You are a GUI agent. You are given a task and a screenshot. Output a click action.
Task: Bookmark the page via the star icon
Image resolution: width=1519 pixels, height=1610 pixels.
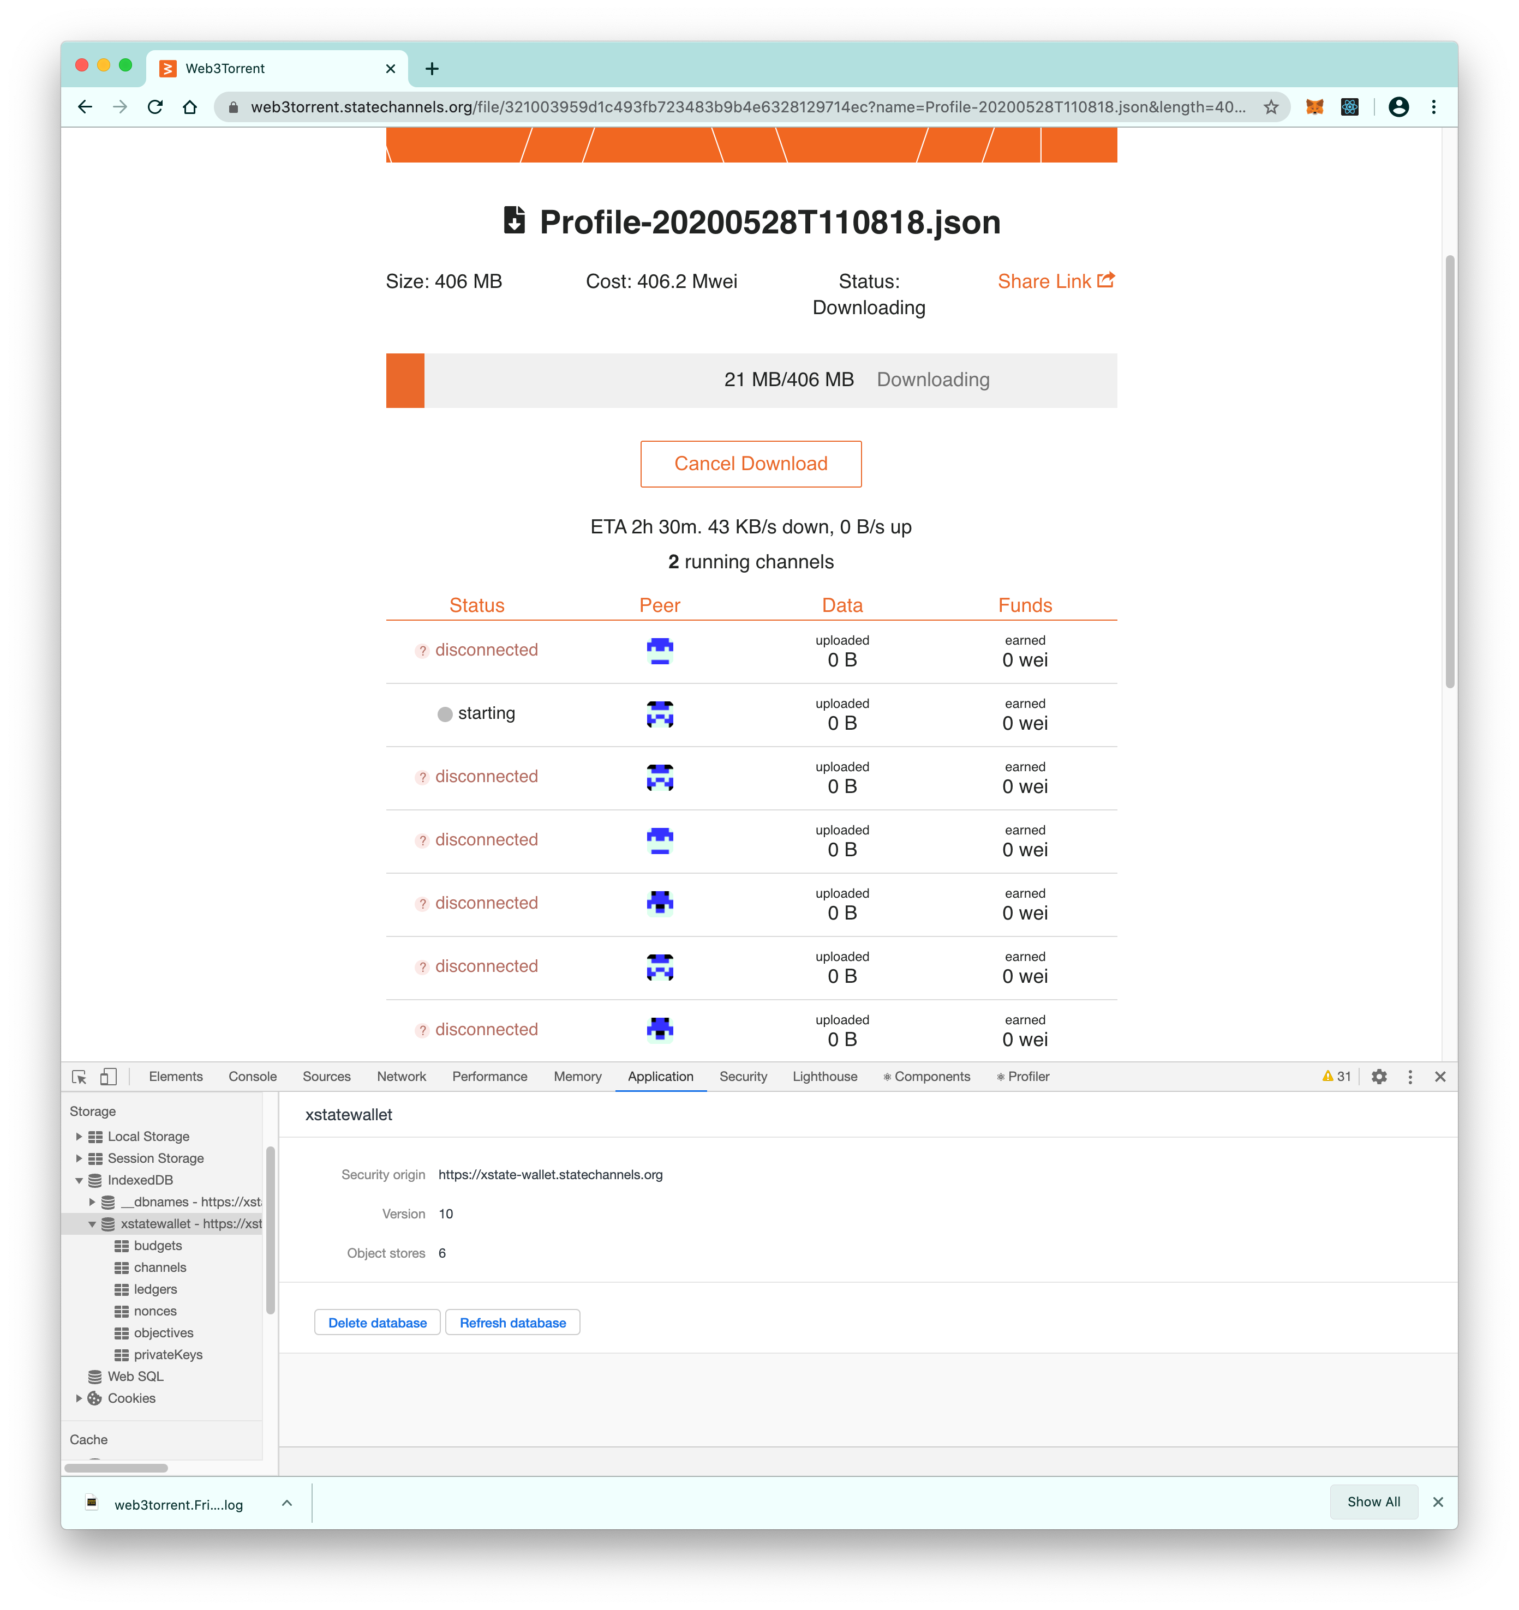[x=1270, y=106]
